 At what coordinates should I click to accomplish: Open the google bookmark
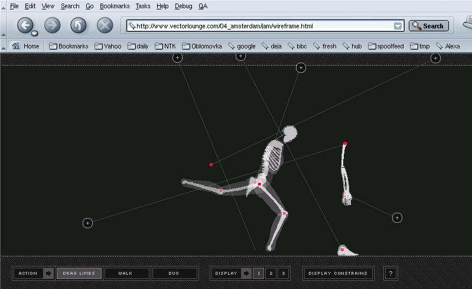tap(242, 46)
